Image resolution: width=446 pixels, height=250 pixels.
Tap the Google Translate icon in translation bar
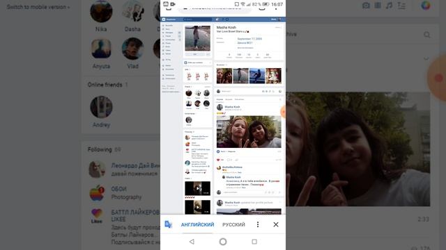[168, 224]
